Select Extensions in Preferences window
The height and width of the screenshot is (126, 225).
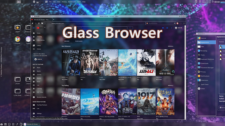click(206, 80)
